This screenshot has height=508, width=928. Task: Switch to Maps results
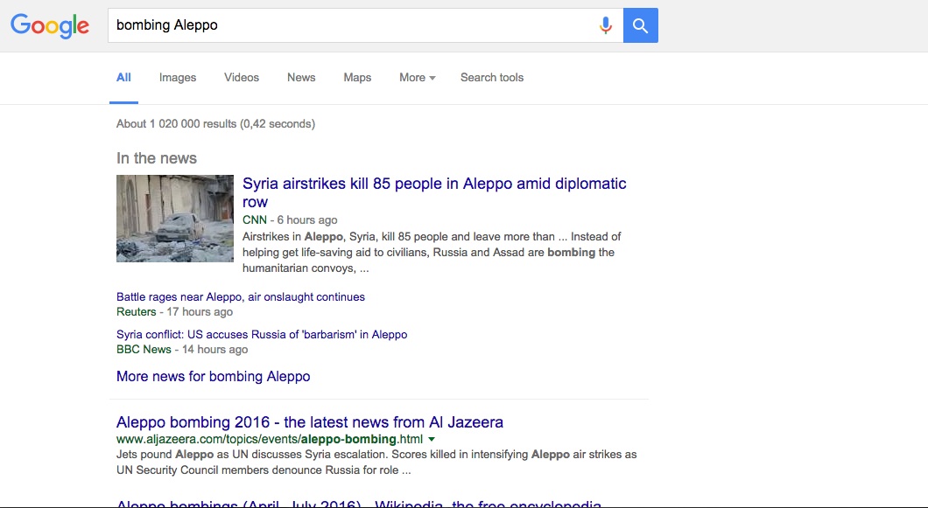point(356,78)
